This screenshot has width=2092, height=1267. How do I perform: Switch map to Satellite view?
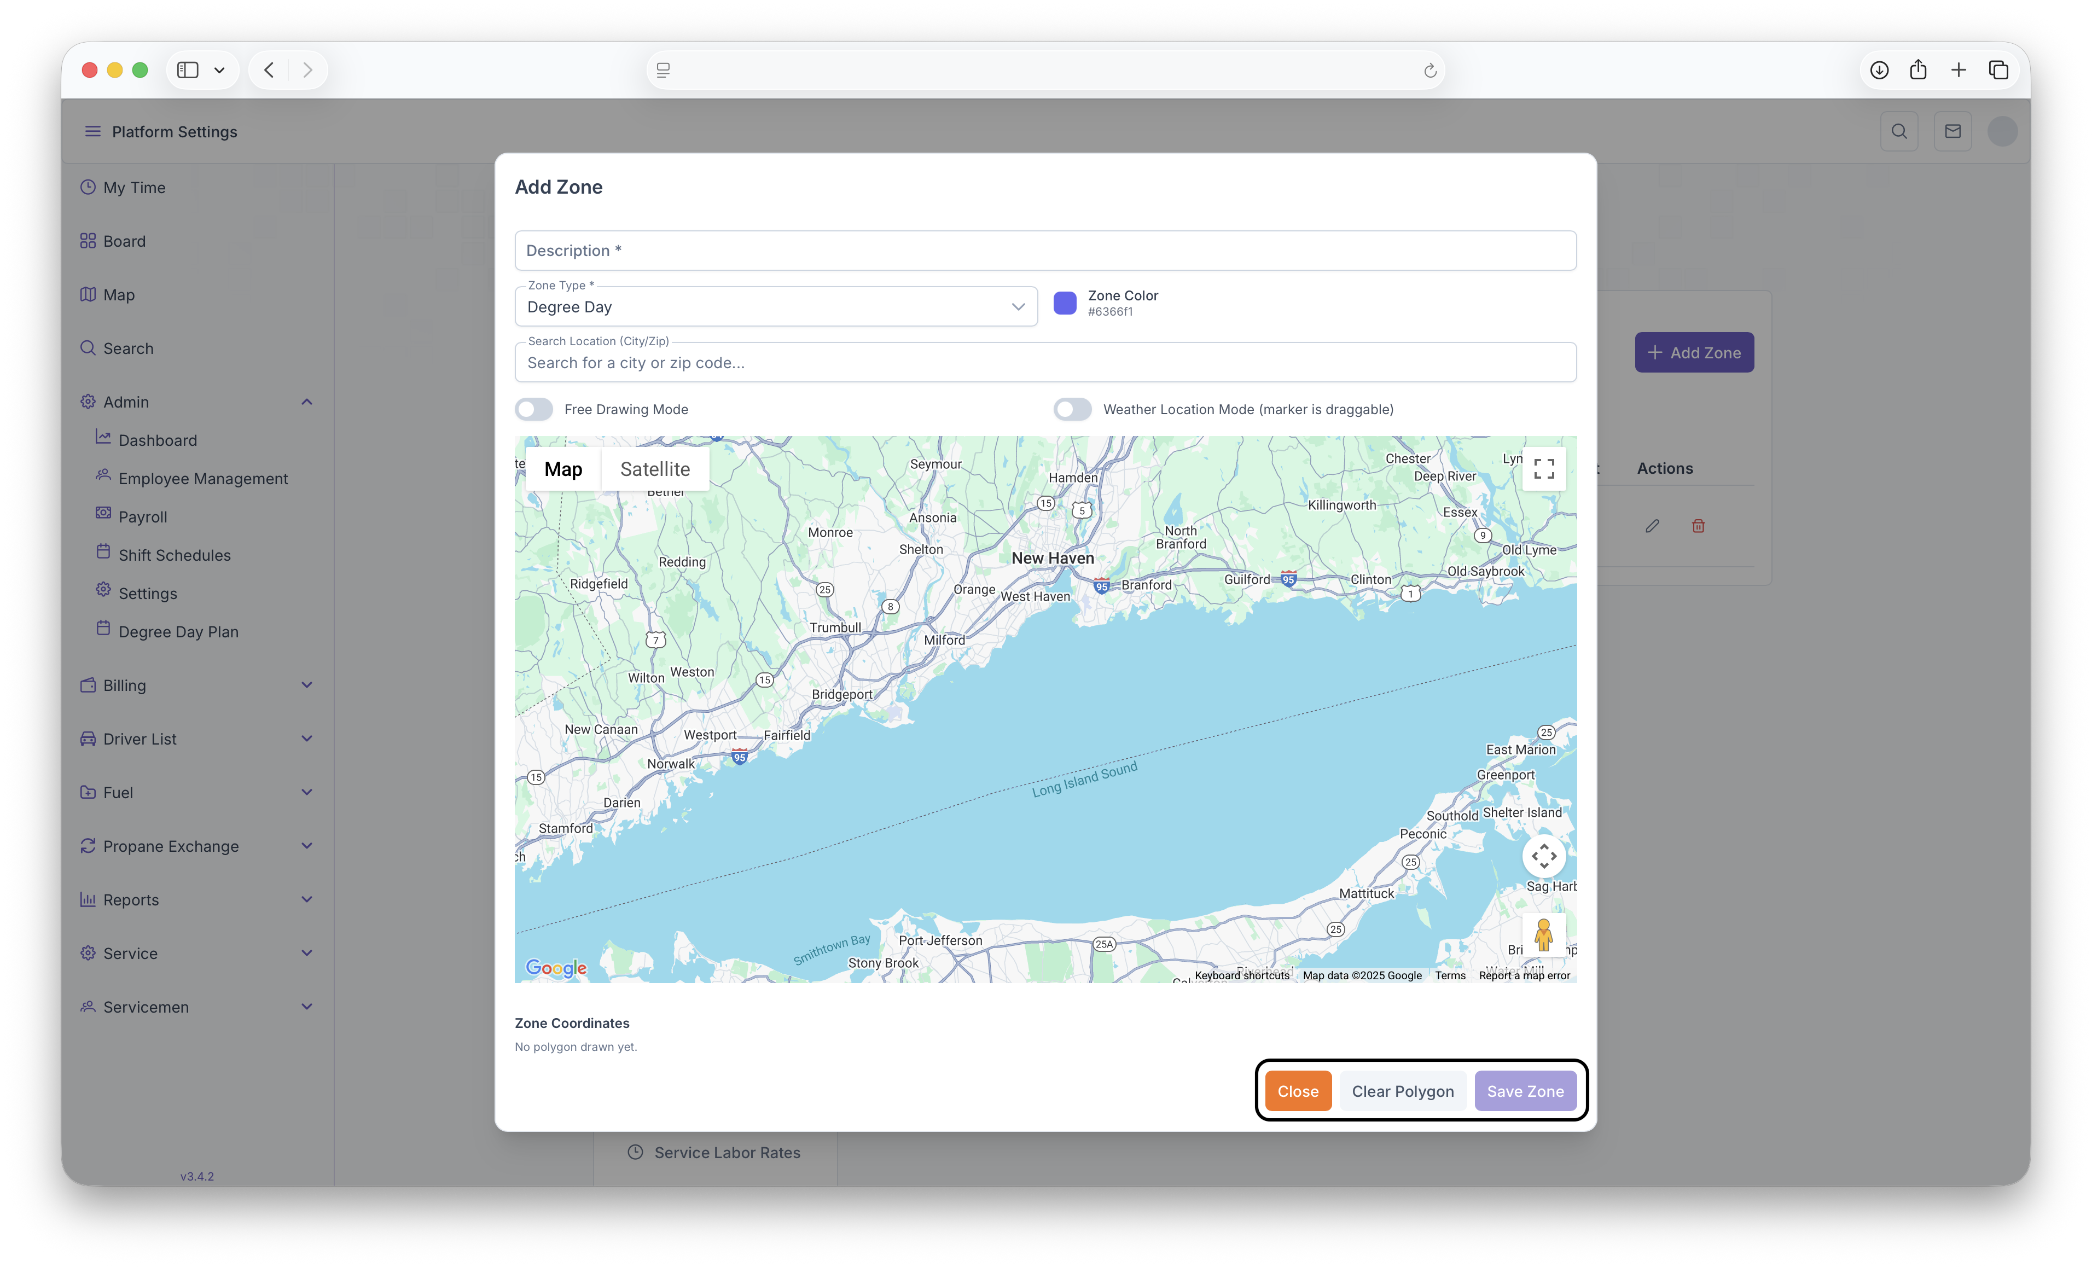point(655,469)
